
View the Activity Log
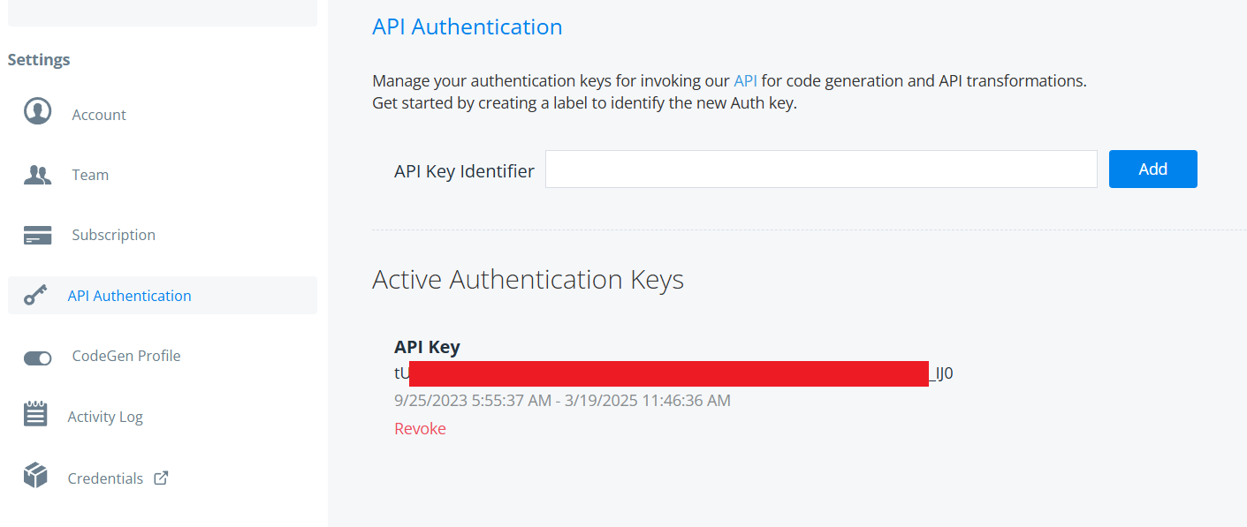105,417
